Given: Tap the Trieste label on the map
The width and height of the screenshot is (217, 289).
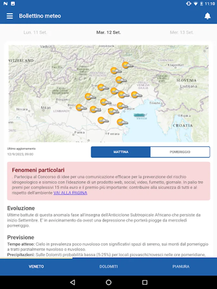Looking at the screenshot, I should point(155,103).
